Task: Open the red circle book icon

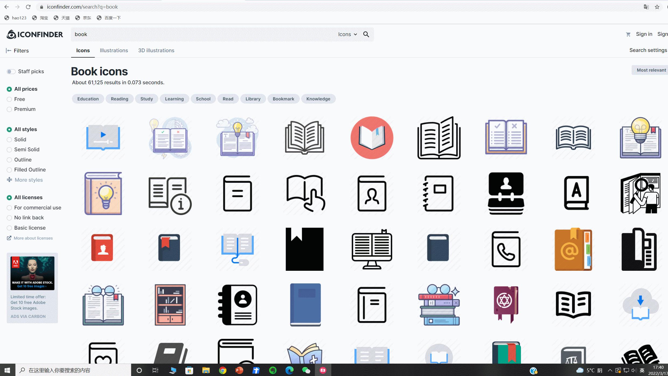Action: tap(372, 138)
